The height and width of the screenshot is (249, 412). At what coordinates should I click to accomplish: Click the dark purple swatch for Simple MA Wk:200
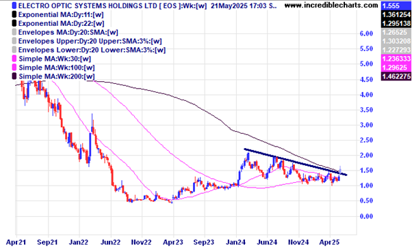point(14,76)
